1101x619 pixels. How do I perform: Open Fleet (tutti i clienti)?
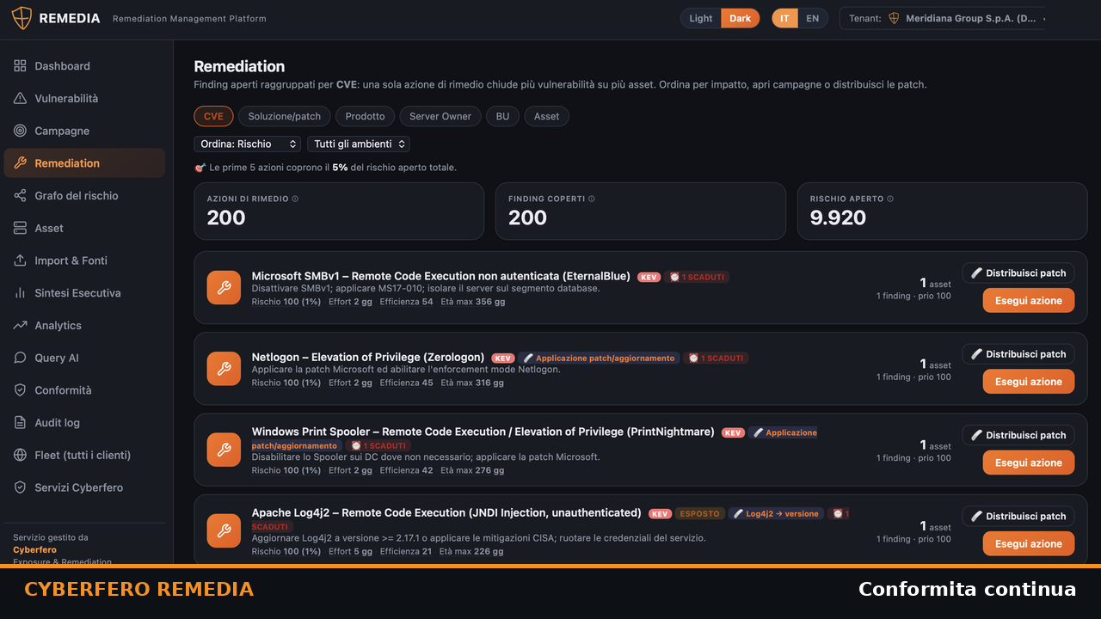click(84, 455)
